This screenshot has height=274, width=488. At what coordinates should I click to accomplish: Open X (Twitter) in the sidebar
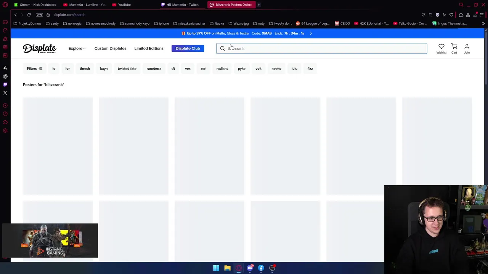[5, 93]
